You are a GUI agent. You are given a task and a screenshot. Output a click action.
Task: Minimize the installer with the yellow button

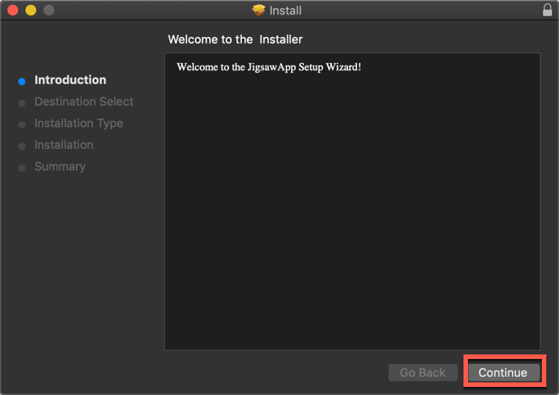[x=31, y=11]
